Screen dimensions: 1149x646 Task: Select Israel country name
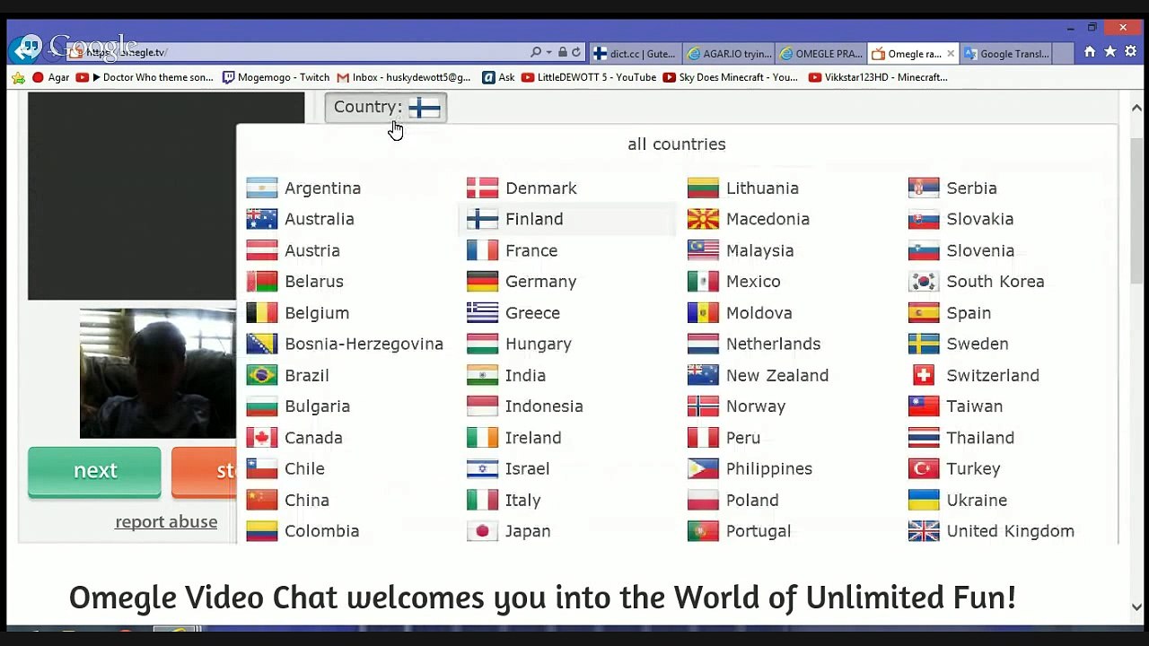coord(527,468)
